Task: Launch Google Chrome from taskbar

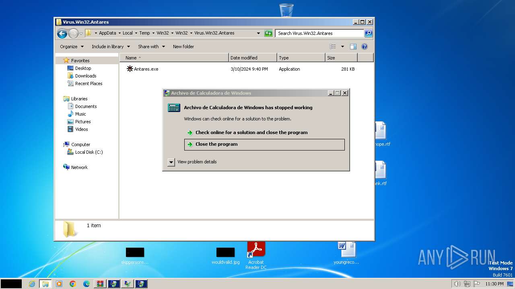Action: point(73,284)
